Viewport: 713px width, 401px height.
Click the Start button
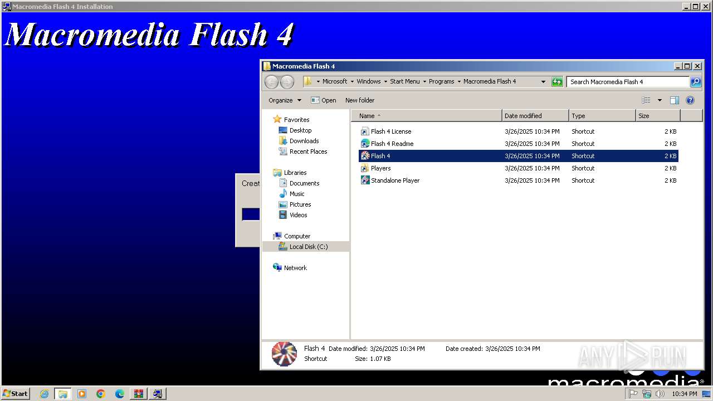[x=16, y=393]
